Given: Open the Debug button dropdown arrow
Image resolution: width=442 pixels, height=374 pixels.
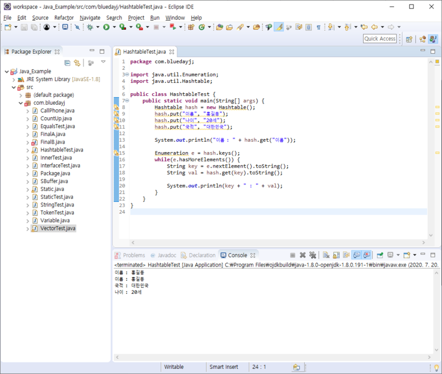Looking at the screenshot, I should (x=98, y=27).
